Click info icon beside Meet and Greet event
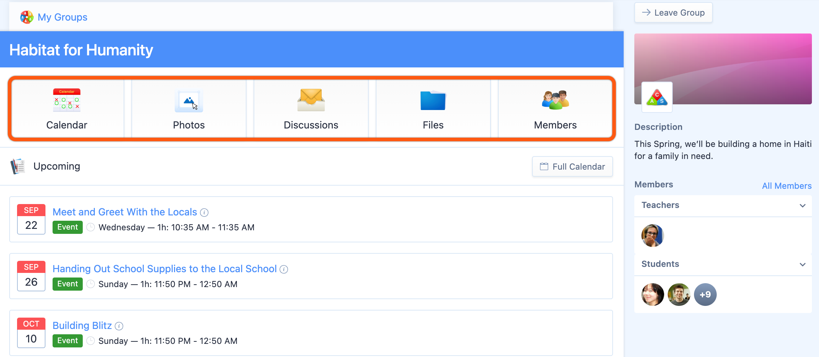This screenshot has height=357, width=819. tap(204, 213)
